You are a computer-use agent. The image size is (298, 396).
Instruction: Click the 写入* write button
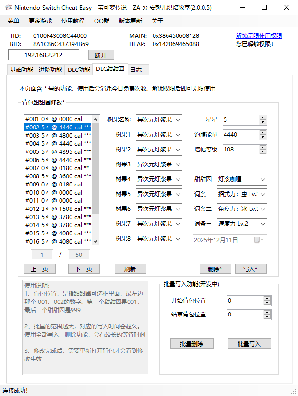click(x=251, y=269)
